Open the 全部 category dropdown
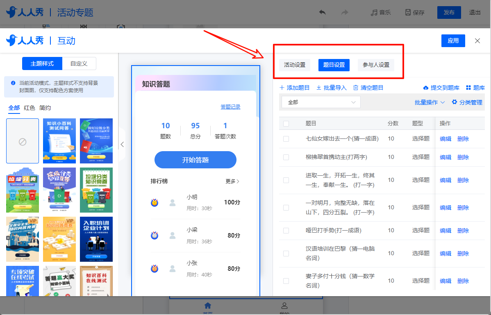 click(321, 102)
